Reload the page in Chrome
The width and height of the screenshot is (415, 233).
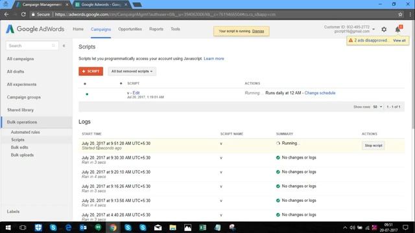pos(23,14)
